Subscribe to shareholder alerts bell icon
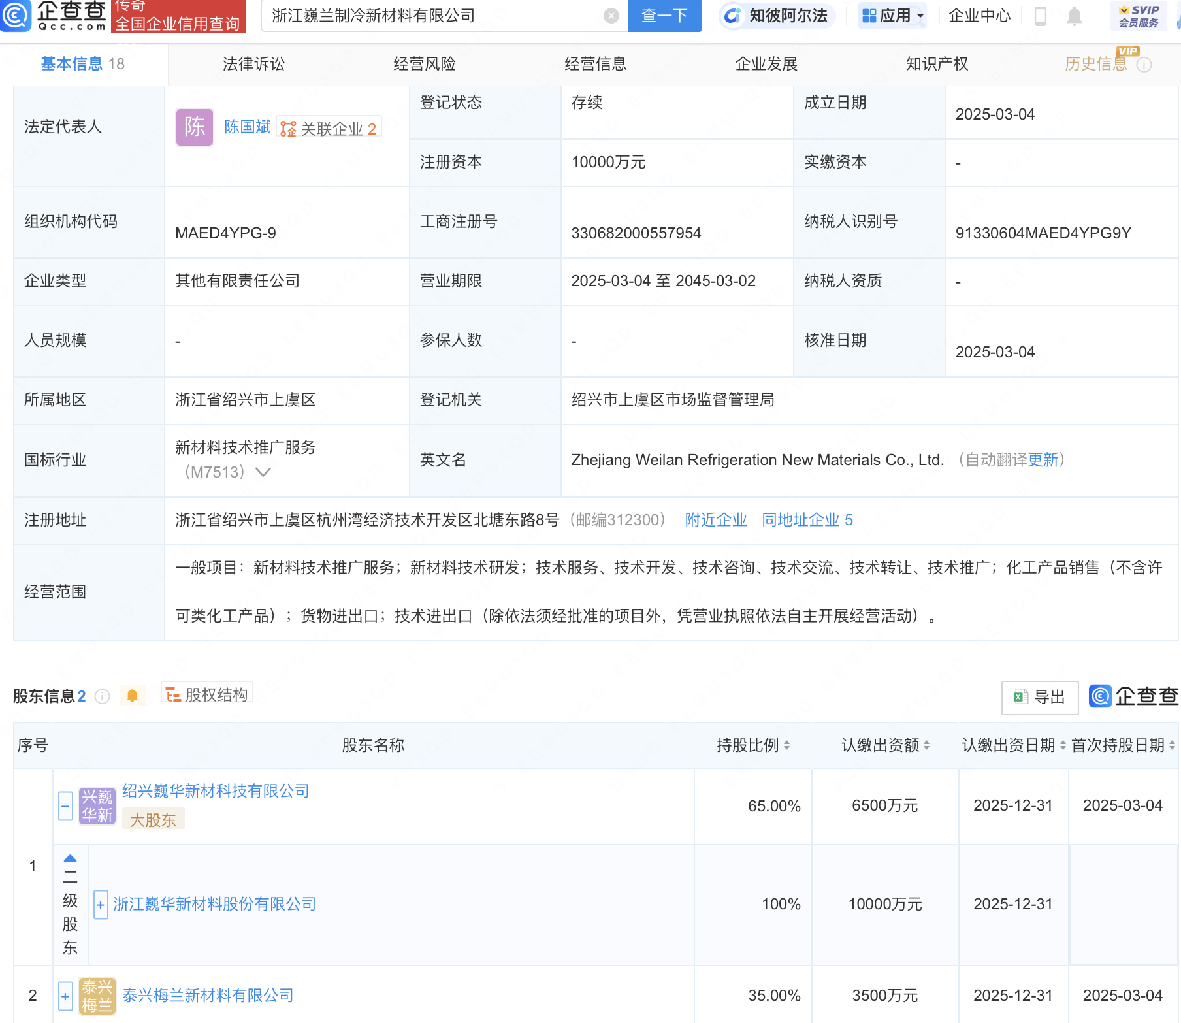The height and width of the screenshot is (1023, 1181). 132,696
